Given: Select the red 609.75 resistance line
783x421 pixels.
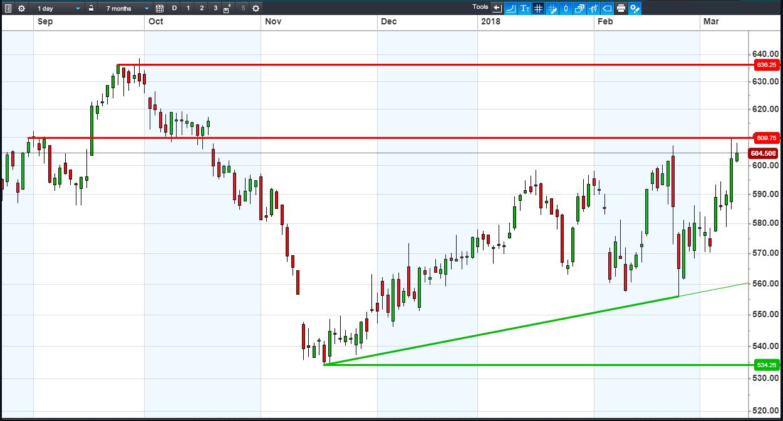Looking at the screenshot, I should pos(390,137).
